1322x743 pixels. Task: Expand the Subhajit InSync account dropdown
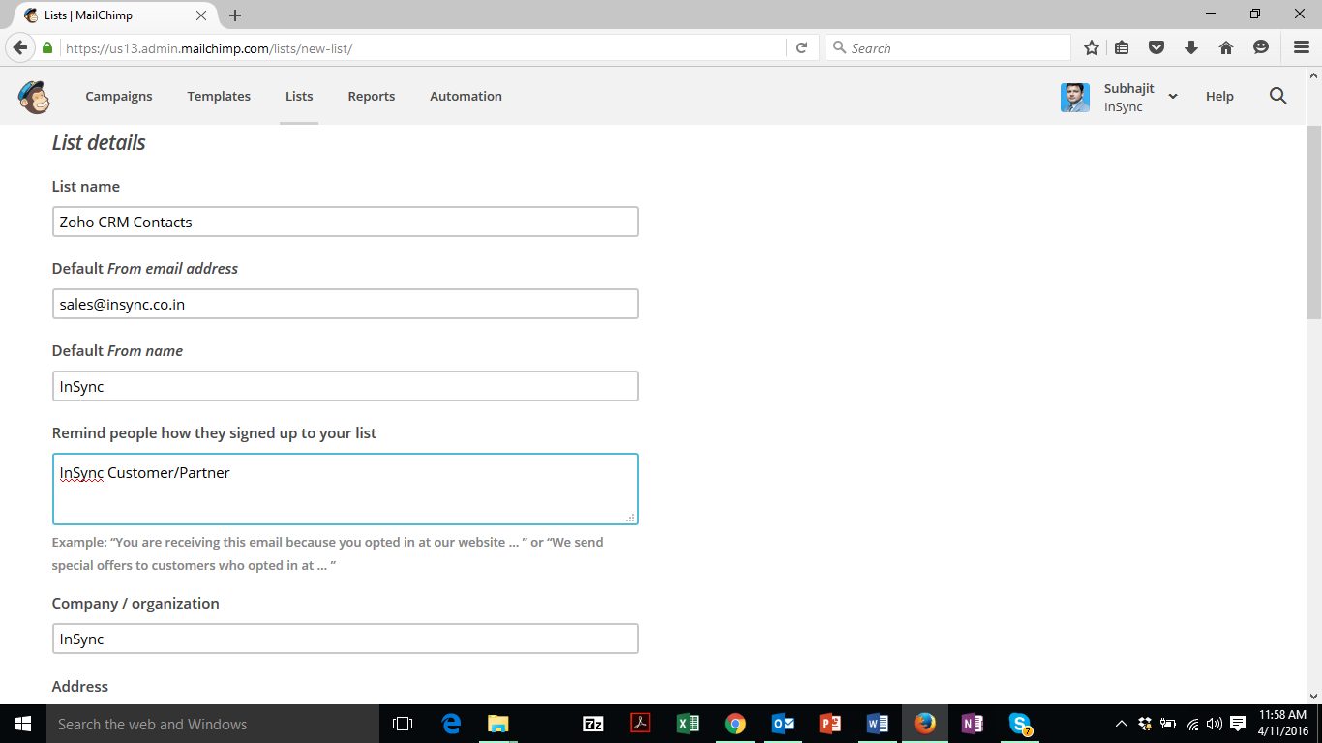(1173, 97)
